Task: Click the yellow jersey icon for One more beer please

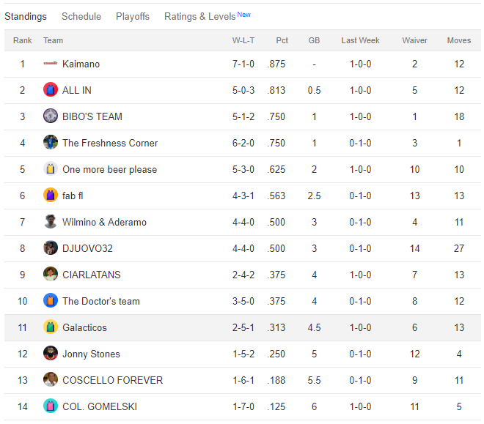Action: (50, 169)
